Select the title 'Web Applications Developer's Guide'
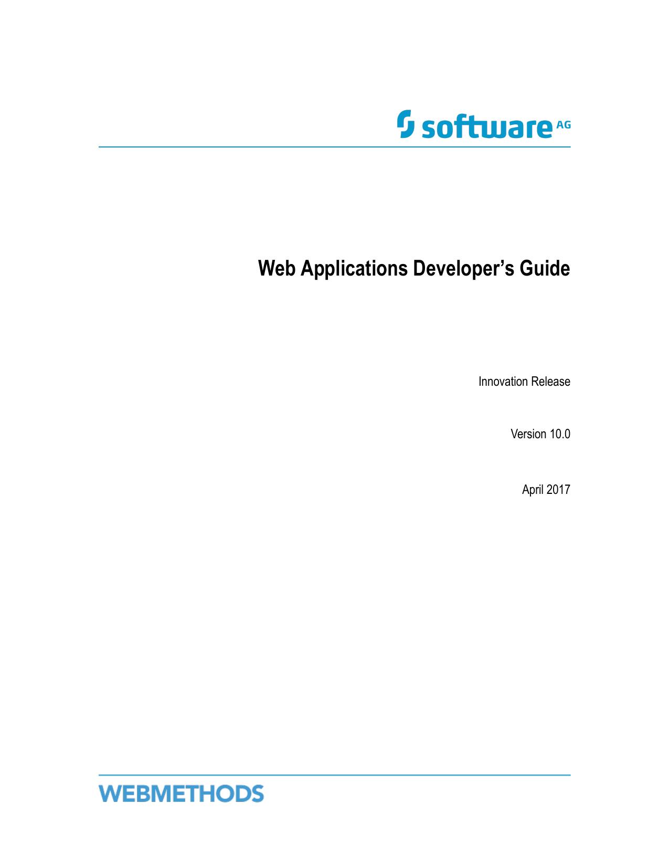Screen dimensions: 669x866 coord(414,269)
